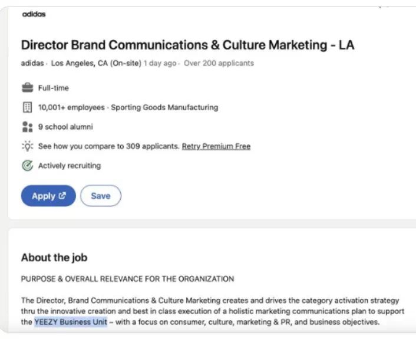Click the lightbulb icon for applicant comparison

tap(27, 146)
